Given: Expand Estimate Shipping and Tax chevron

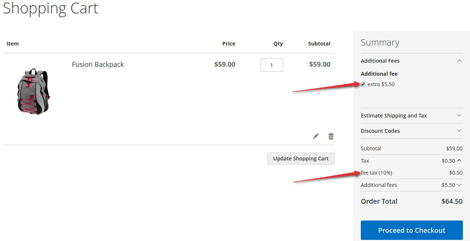Looking at the screenshot, I should 460,115.
